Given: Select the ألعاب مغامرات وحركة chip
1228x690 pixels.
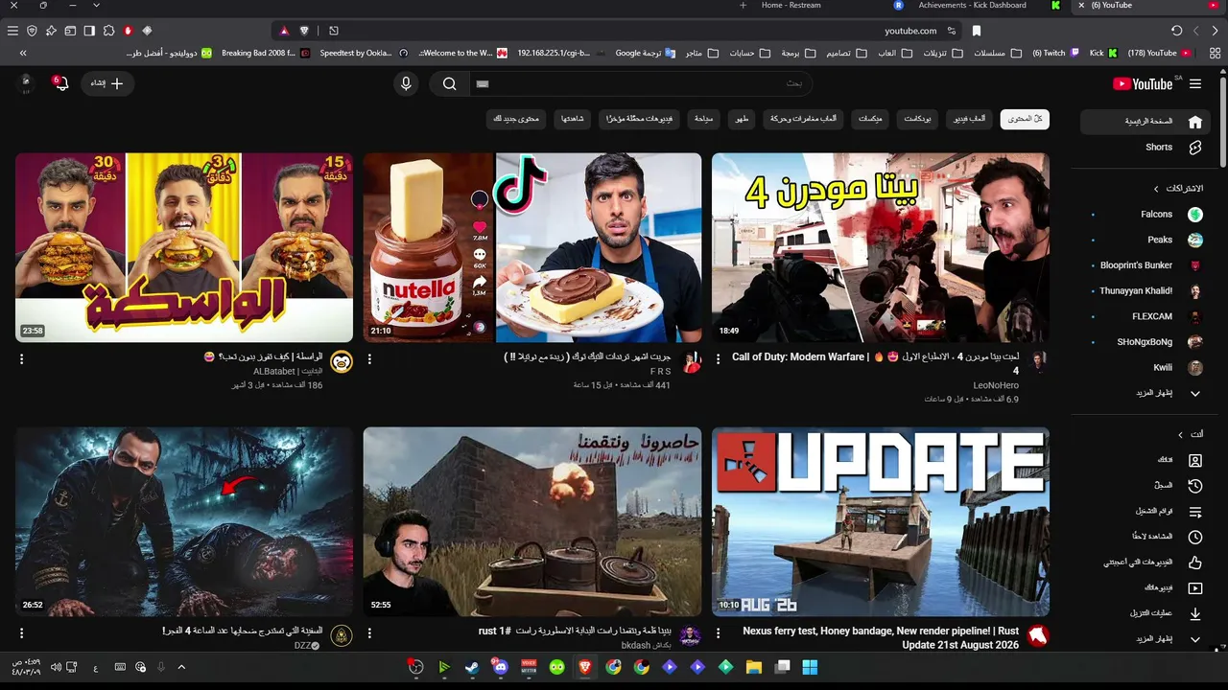Looking at the screenshot, I should point(804,119).
